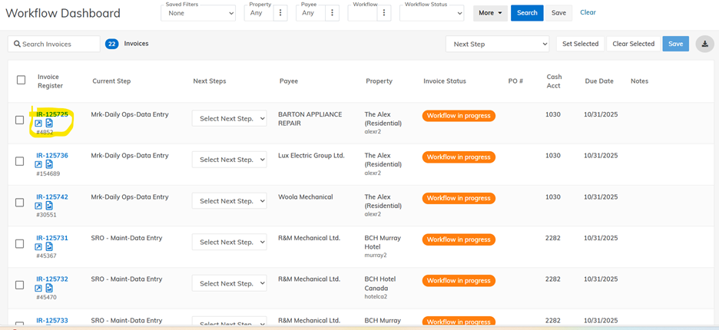The height and width of the screenshot is (330, 719).
Task: Click the Property filter Any field
Action: click(x=259, y=13)
